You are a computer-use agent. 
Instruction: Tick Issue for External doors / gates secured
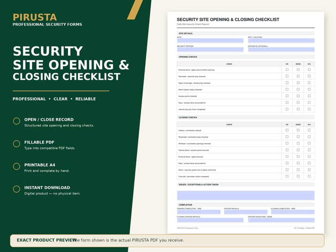[298, 156]
